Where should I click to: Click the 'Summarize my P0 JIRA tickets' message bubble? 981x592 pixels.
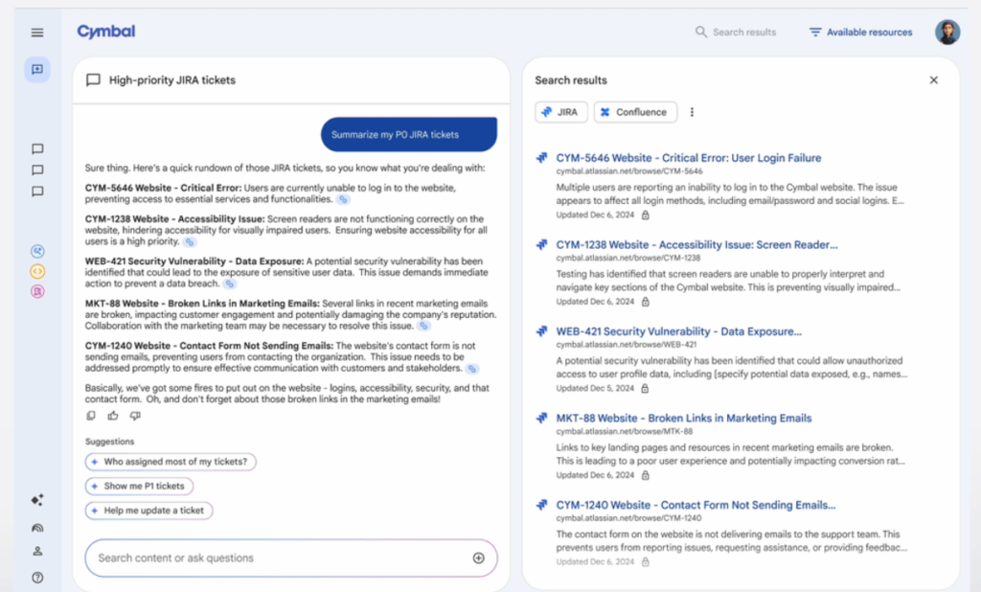pos(409,134)
